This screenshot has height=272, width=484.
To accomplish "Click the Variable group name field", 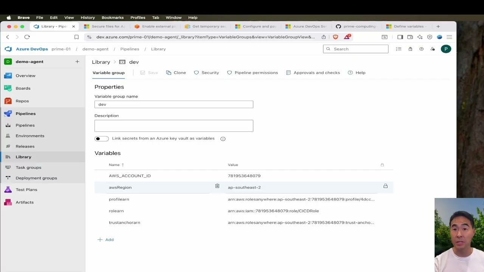I will point(174,104).
